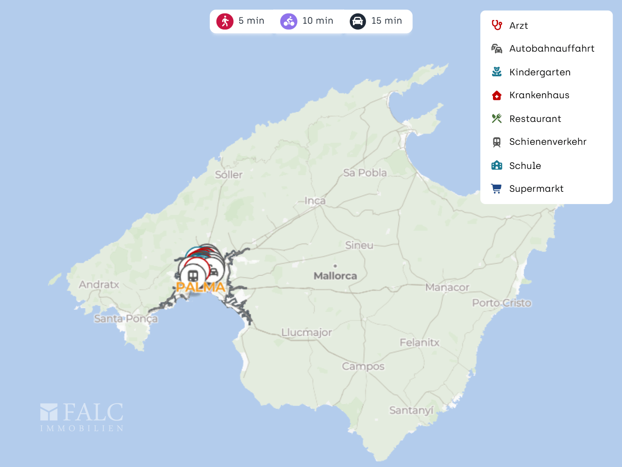
Task: Select the 15 min travel time text
Action: (x=386, y=21)
